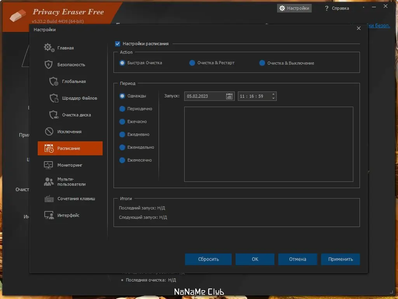This screenshot has height=299, width=398.
Task: Open the Расписание section
Action: click(70, 148)
